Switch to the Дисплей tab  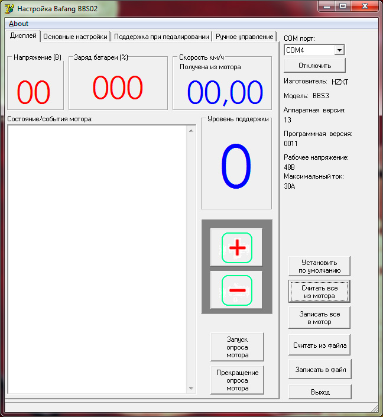tap(24, 36)
